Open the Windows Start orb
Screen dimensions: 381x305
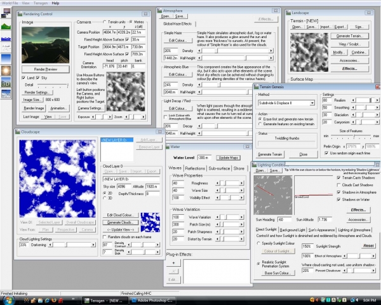click(10, 300)
